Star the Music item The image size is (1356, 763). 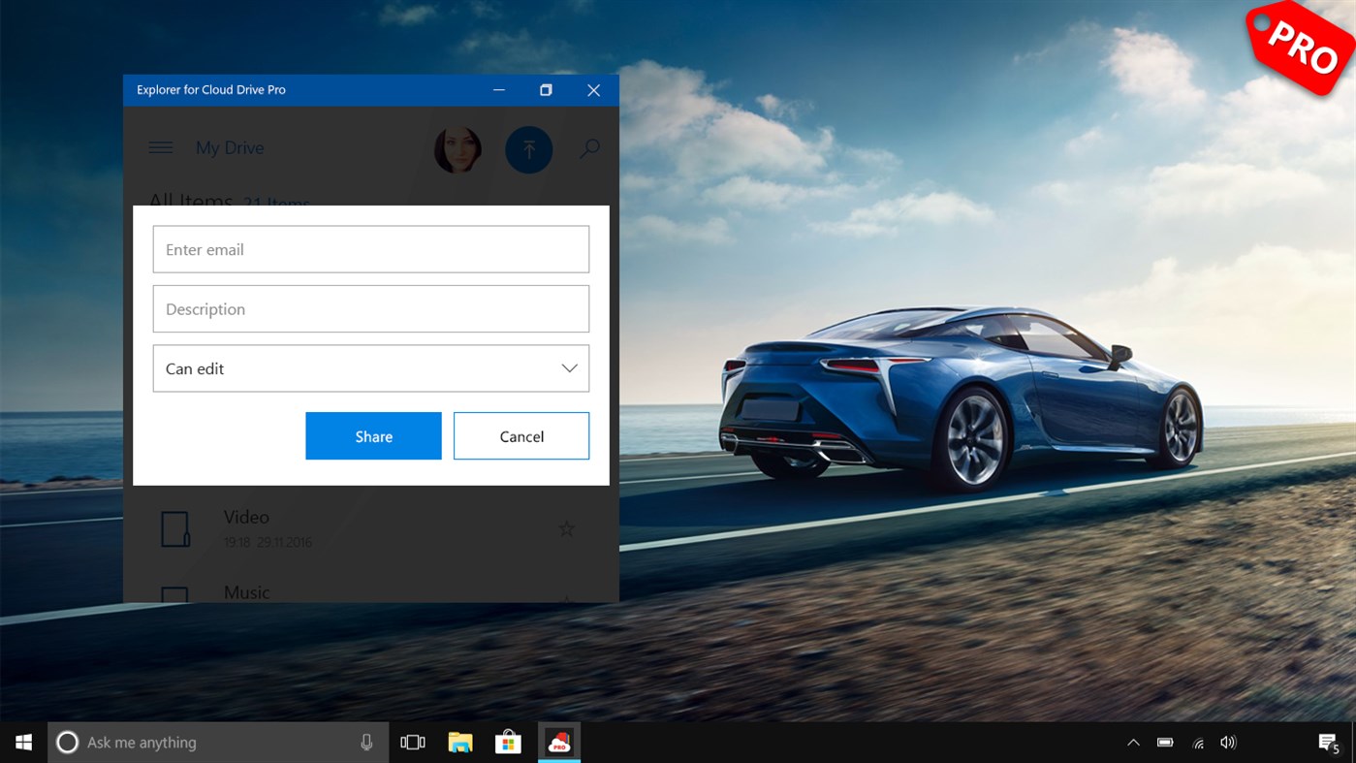click(566, 599)
